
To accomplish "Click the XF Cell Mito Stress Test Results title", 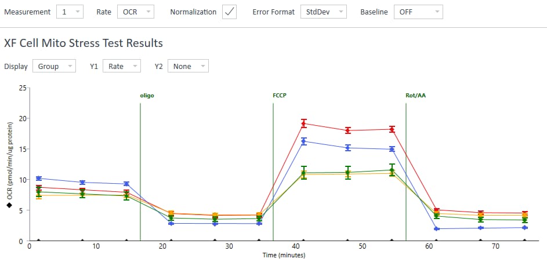I will [83, 43].
